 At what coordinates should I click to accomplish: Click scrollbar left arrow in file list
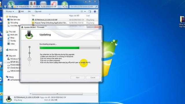[31, 94]
